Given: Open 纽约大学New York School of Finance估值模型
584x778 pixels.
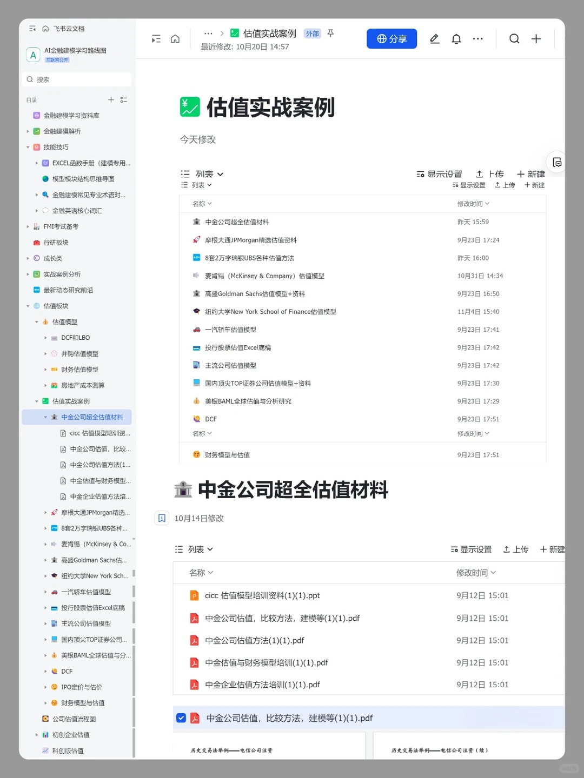Looking at the screenshot, I should [x=362, y=312].
